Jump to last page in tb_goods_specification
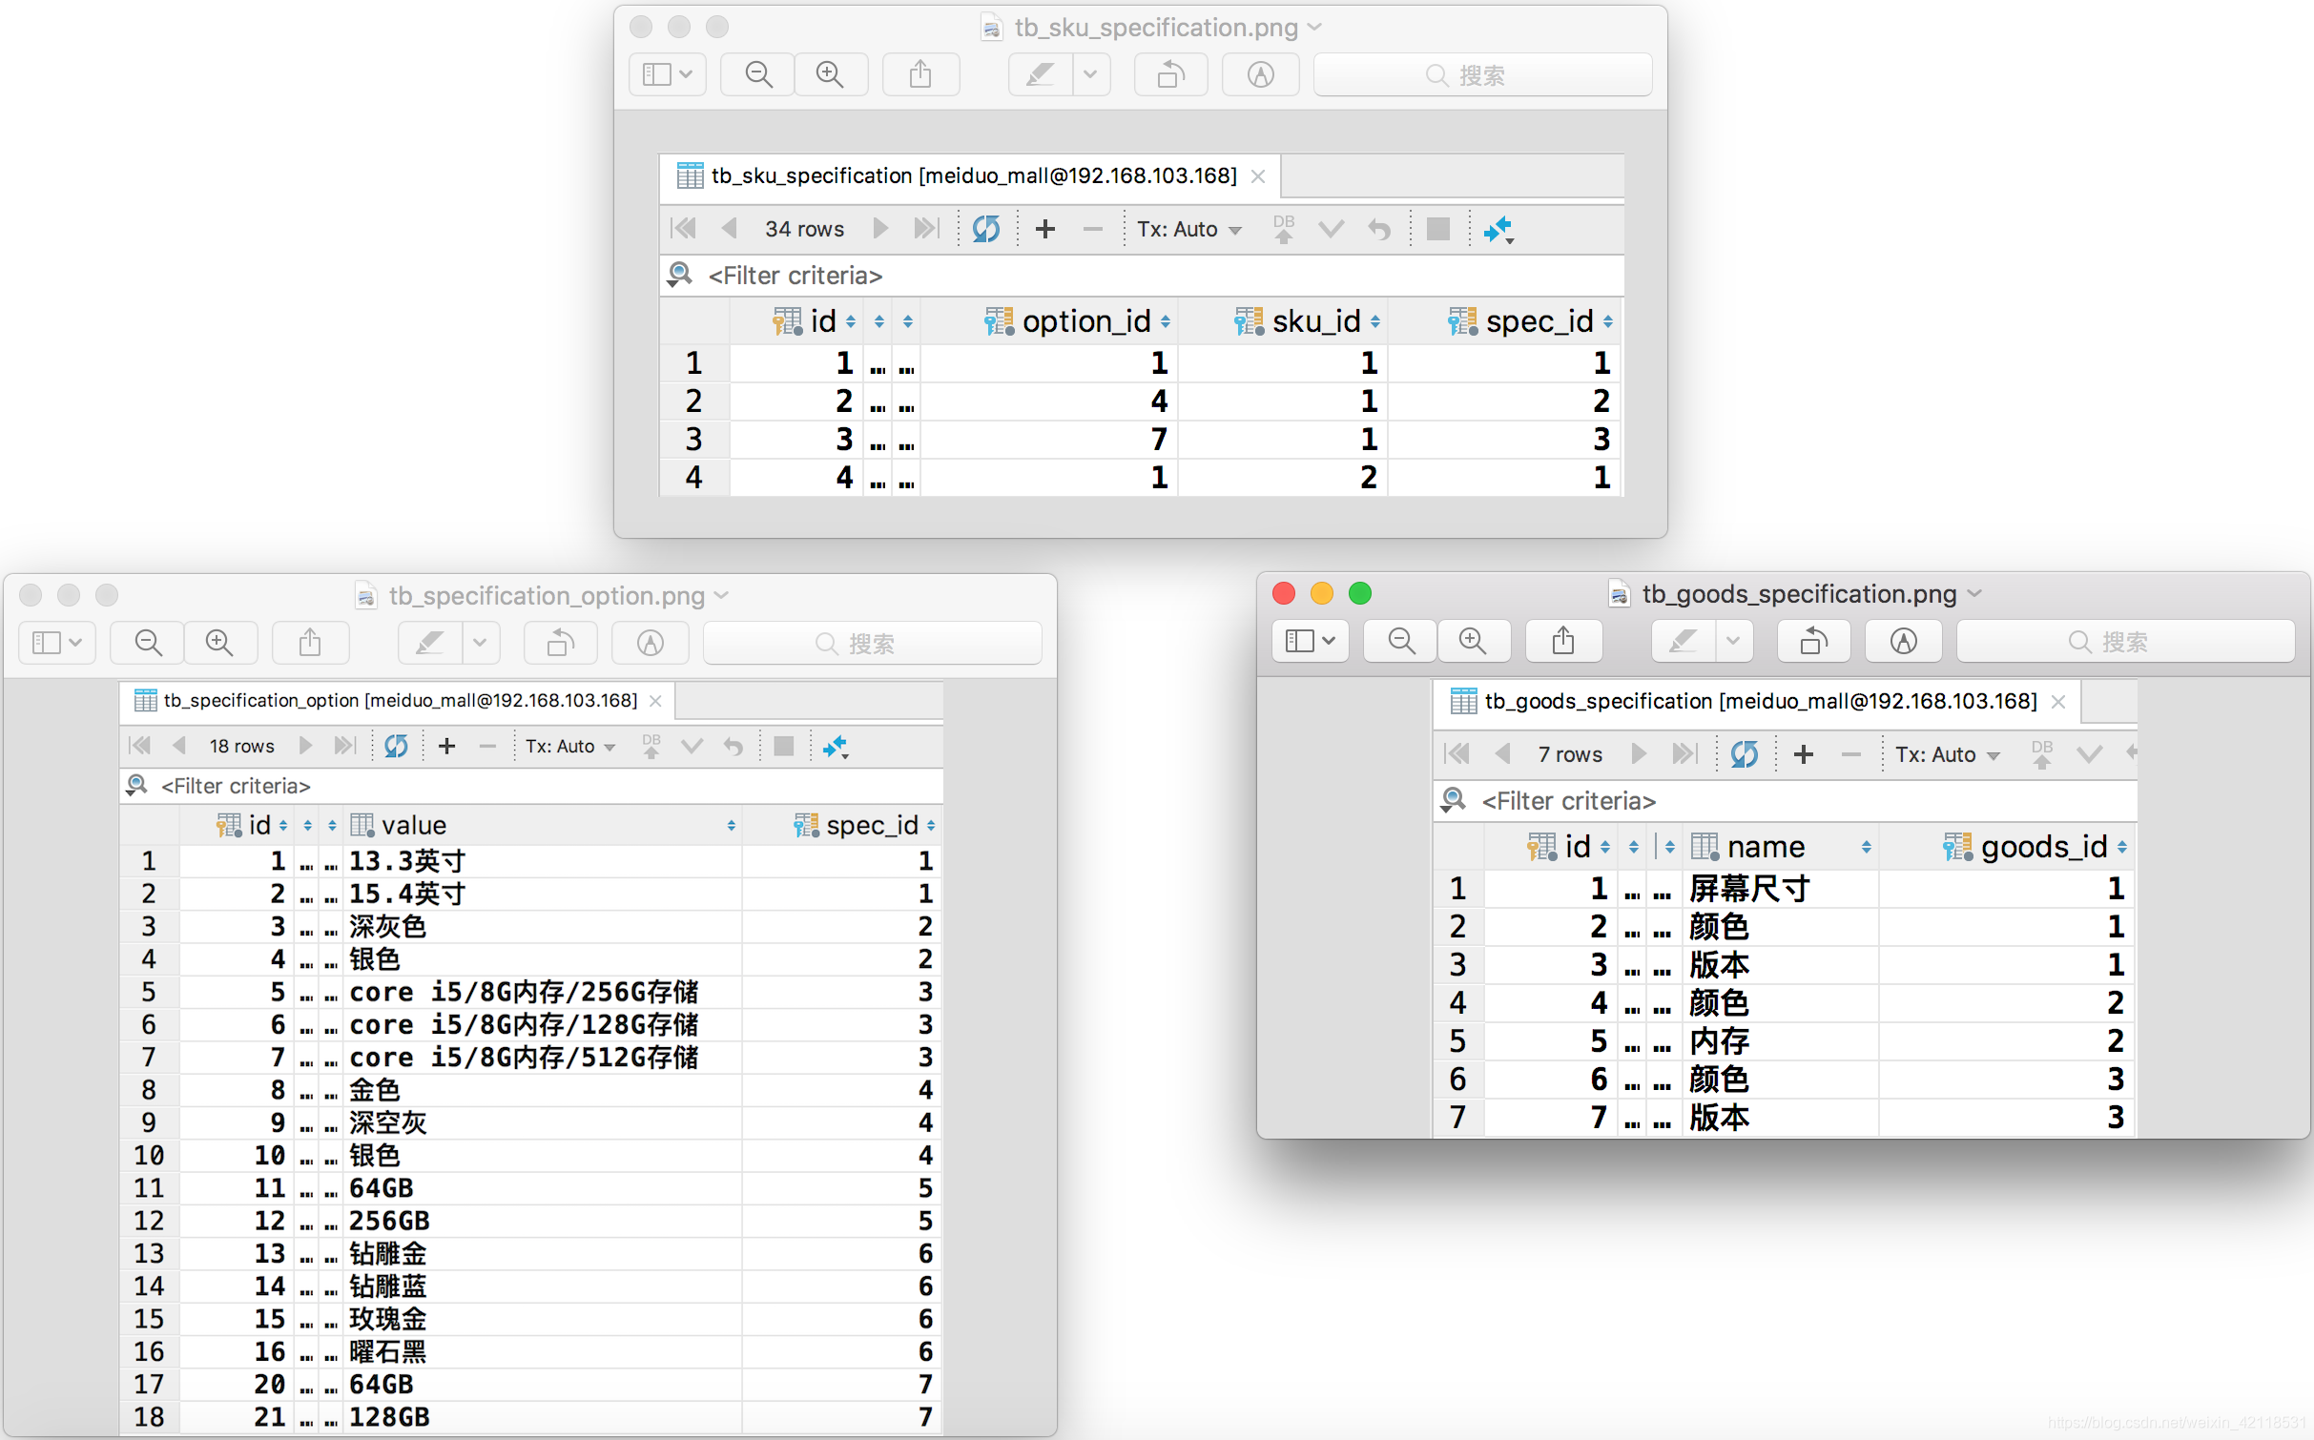This screenshot has height=1440, width=2314. [x=1684, y=754]
